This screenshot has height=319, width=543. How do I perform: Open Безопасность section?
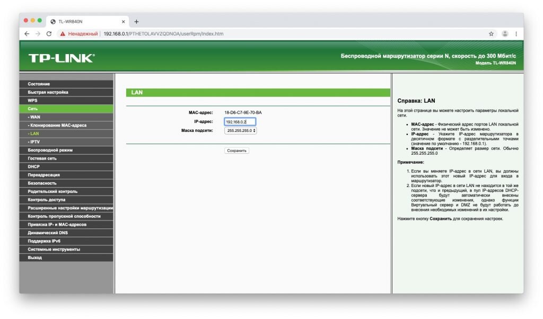coord(66,183)
